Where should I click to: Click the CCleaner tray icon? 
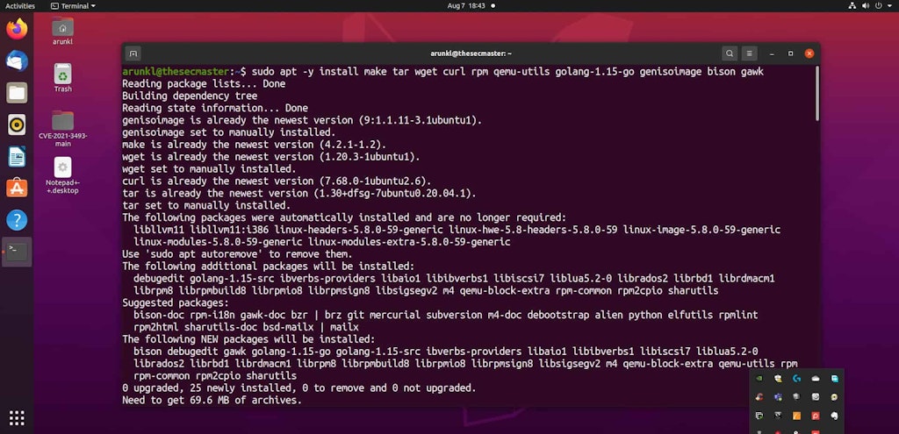point(759,397)
